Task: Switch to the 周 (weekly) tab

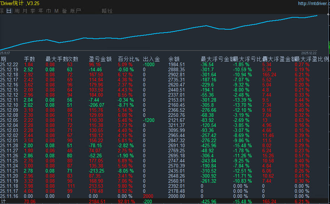Action: tap(17, 11)
